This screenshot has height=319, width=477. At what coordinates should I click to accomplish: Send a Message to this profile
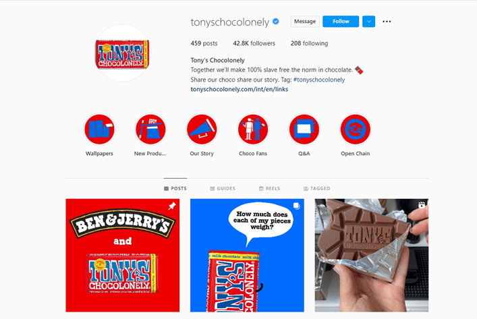(x=305, y=22)
